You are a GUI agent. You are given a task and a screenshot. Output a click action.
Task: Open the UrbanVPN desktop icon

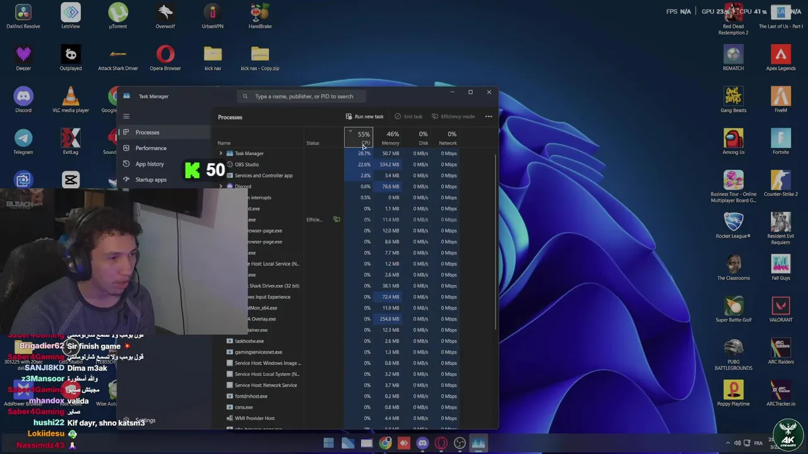point(213,16)
